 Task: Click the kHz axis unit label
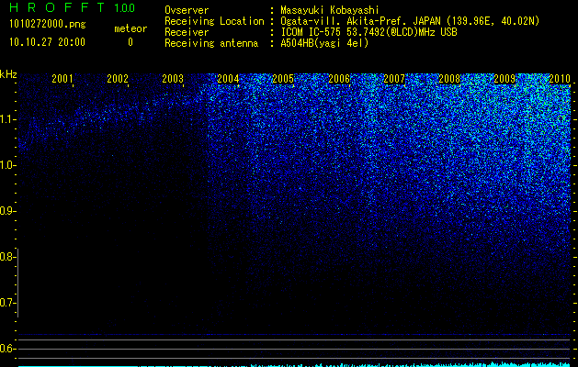tap(8, 74)
